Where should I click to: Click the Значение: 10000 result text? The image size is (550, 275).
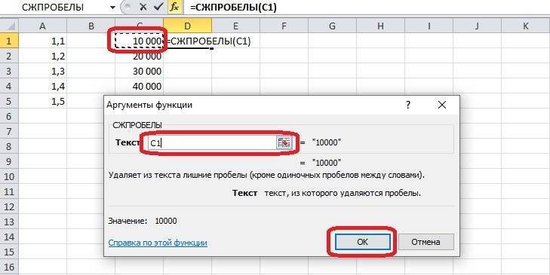(x=143, y=221)
